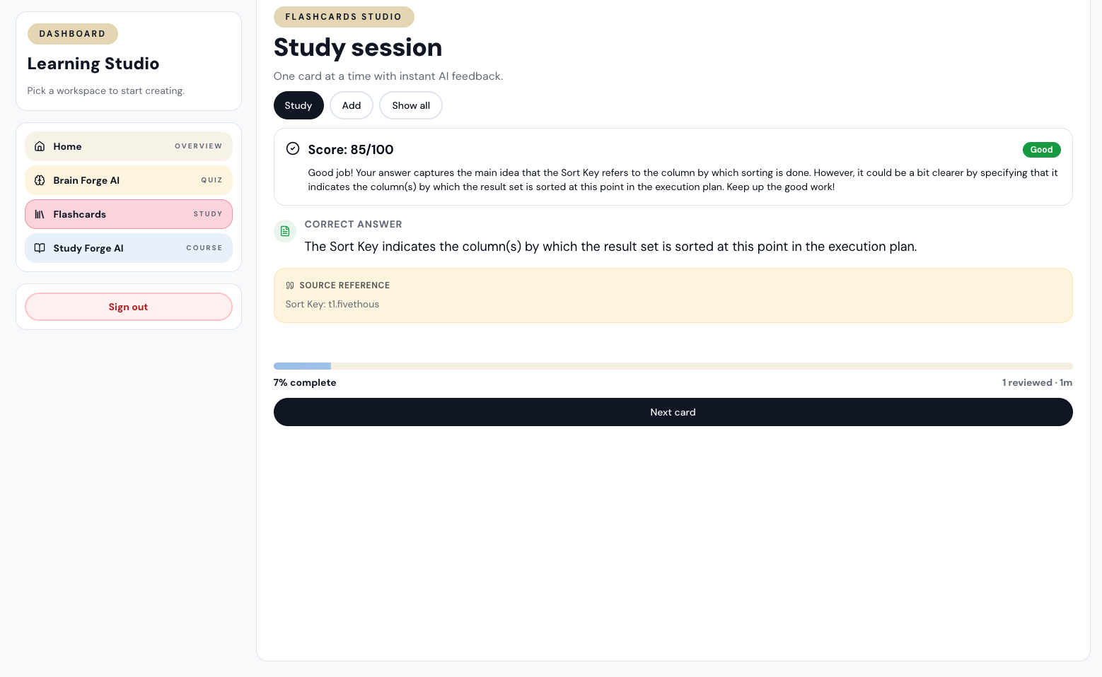The image size is (1102, 677).
Task: Click the Sign out button
Action: [x=128, y=307]
